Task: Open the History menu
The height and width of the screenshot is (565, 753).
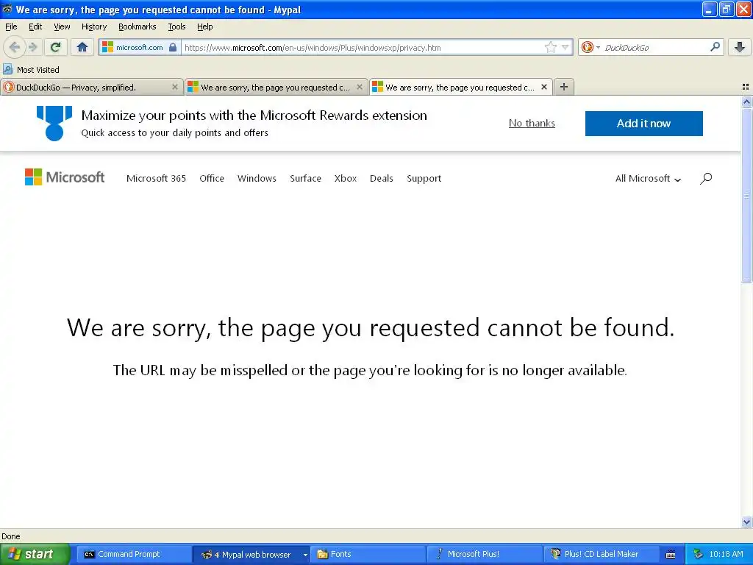Action: 94,27
